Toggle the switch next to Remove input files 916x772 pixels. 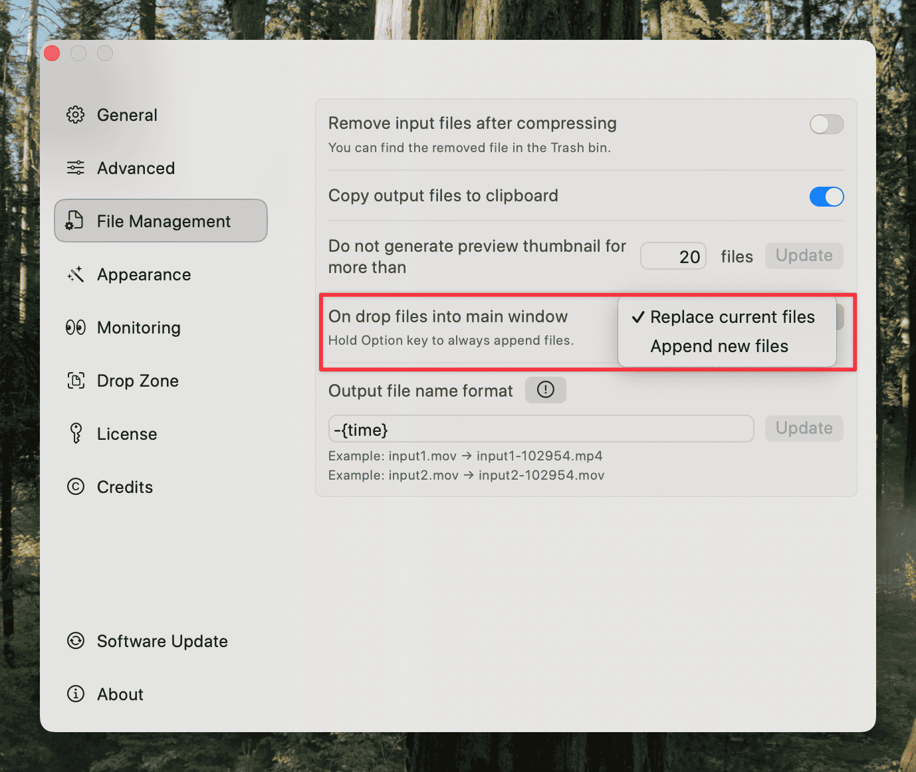[826, 124]
